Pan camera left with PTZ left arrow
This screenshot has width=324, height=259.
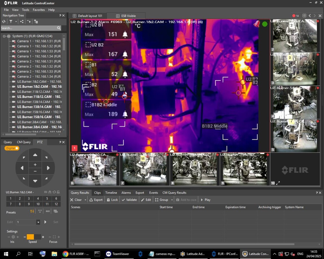pos(22,168)
